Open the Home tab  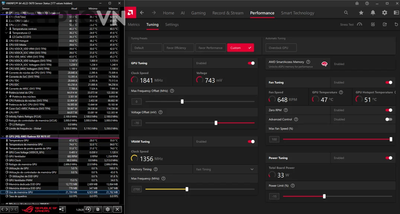pos(168,13)
